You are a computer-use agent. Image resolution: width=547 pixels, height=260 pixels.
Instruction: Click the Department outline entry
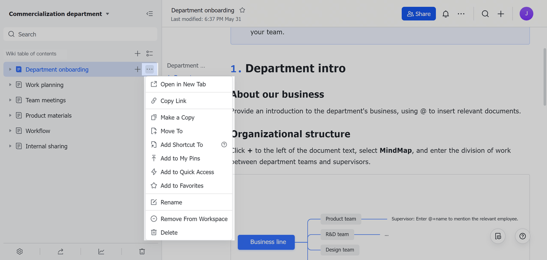coord(186,66)
